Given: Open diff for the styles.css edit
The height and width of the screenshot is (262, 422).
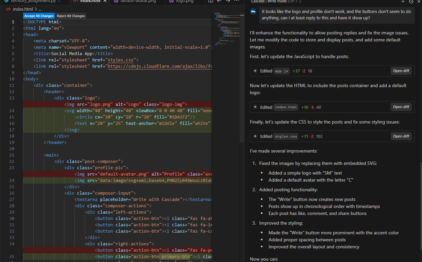Looking at the screenshot, I should [401, 136].
